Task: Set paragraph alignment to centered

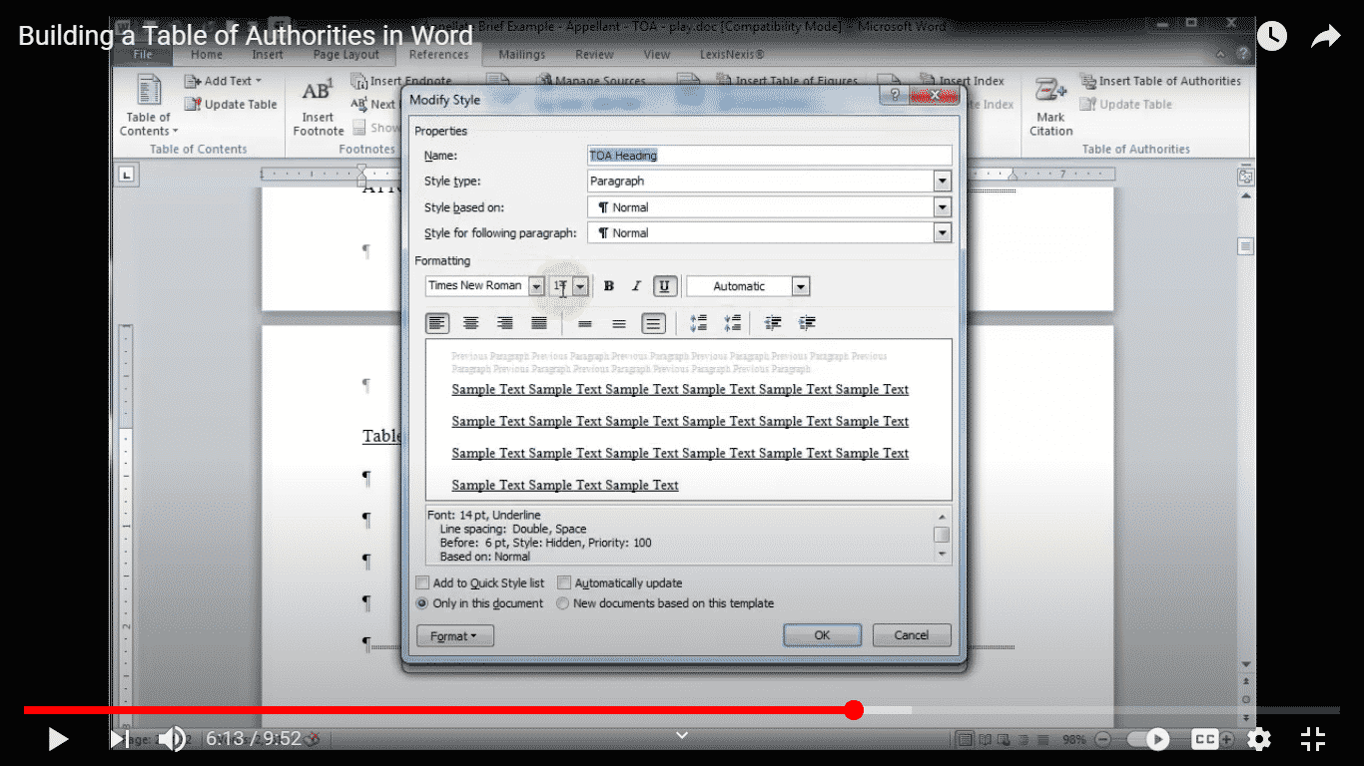Action: [470, 322]
